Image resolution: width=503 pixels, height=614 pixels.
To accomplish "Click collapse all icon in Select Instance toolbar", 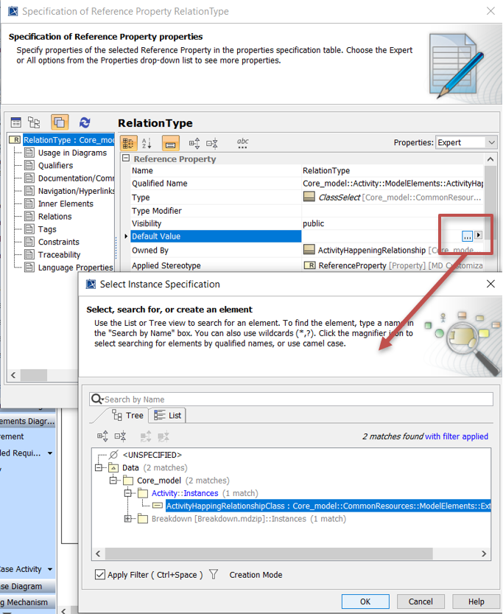I will coord(120,436).
